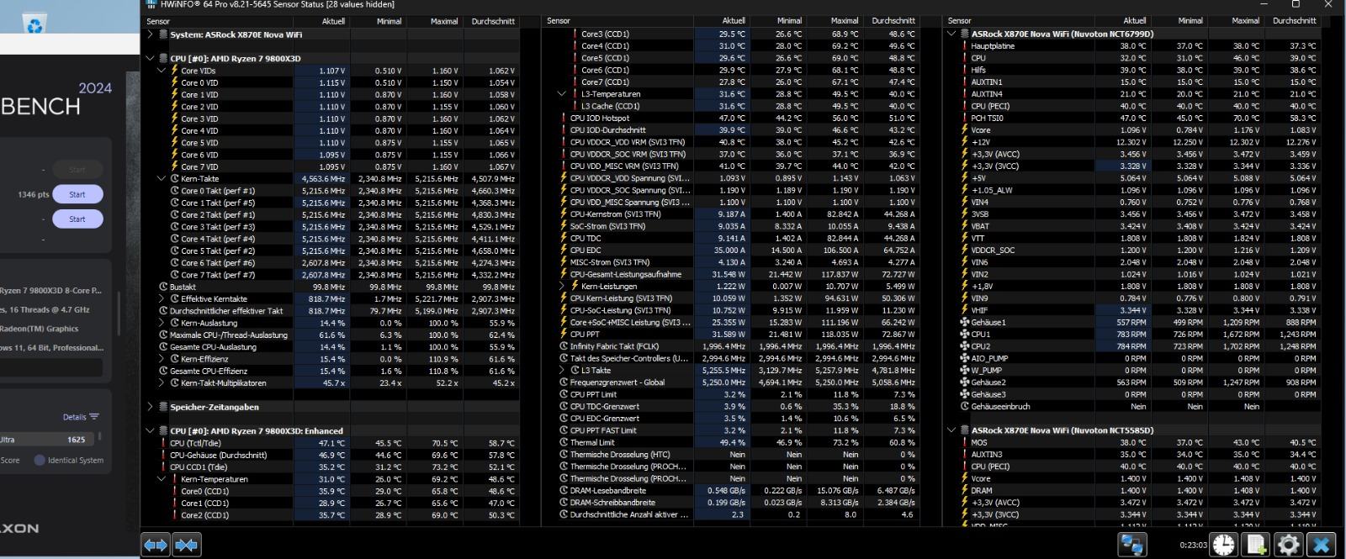
Task: Expand Speicher-Zeitangaben group
Action: coord(151,407)
